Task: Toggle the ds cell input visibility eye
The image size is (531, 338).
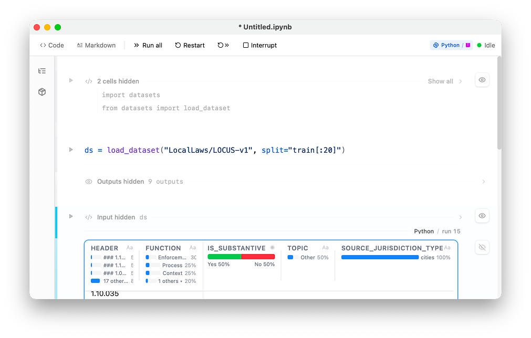Action: [x=482, y=216]
